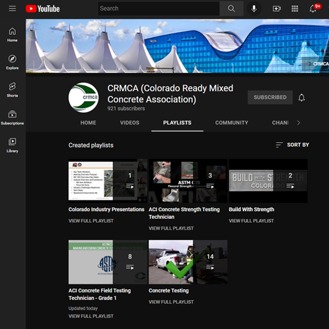The height and width of the screenshot is (329, 329).
Task: Switch to the HOME channel tab
Action: [88, 123]
